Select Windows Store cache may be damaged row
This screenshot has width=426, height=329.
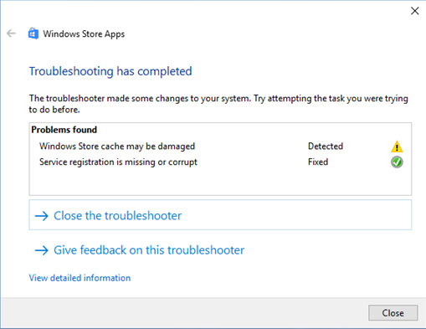click(220, 147)
